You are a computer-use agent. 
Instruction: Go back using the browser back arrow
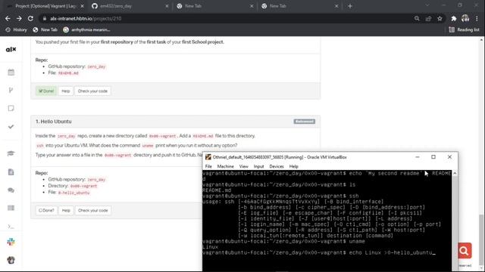point(8,18)
